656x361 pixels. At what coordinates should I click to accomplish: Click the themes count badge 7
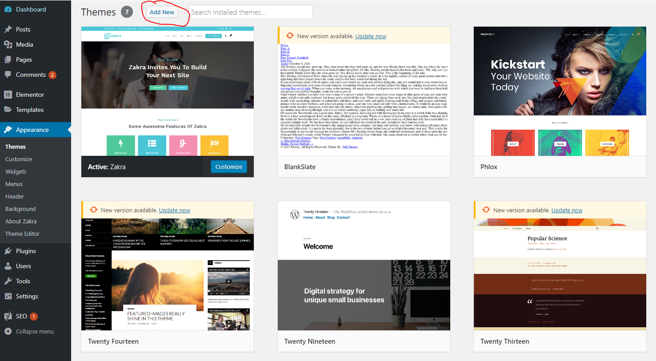click(127, 12)
